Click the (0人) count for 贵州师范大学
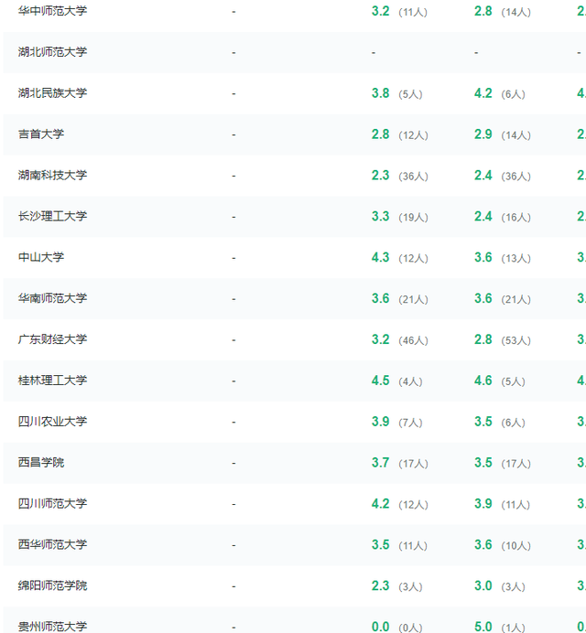 pyautogui.click(x=410, y=628)
